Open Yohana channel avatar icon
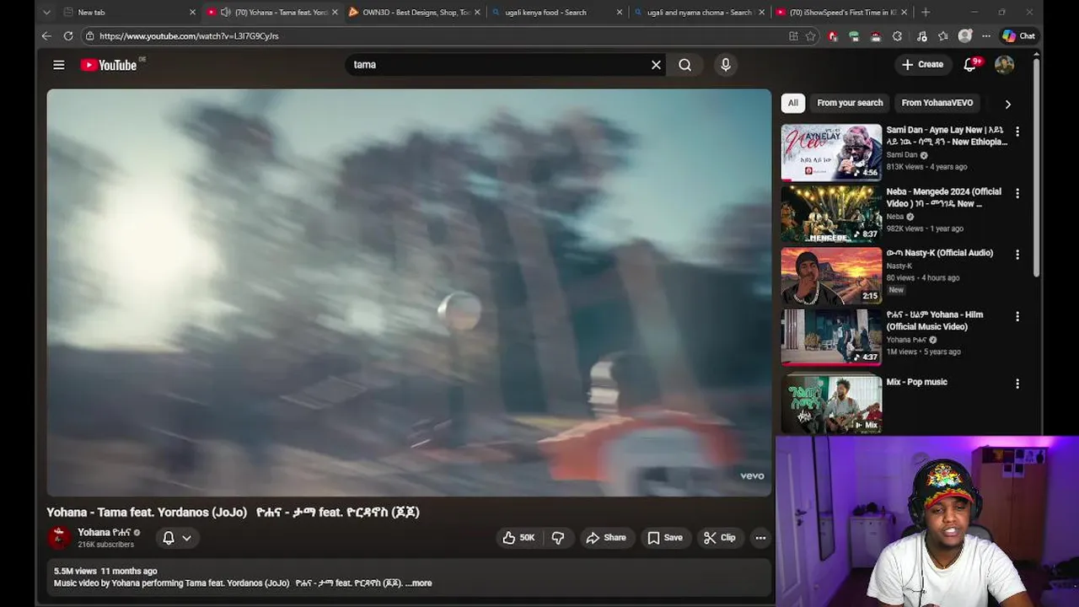Image resolution: width=1079 pixels, height=607 pixels. [59, 538]
